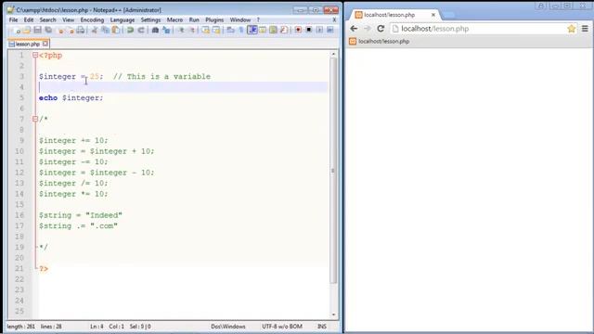
Task: Reload the localhost page in Chrome
Action: (x=381, y=29)
